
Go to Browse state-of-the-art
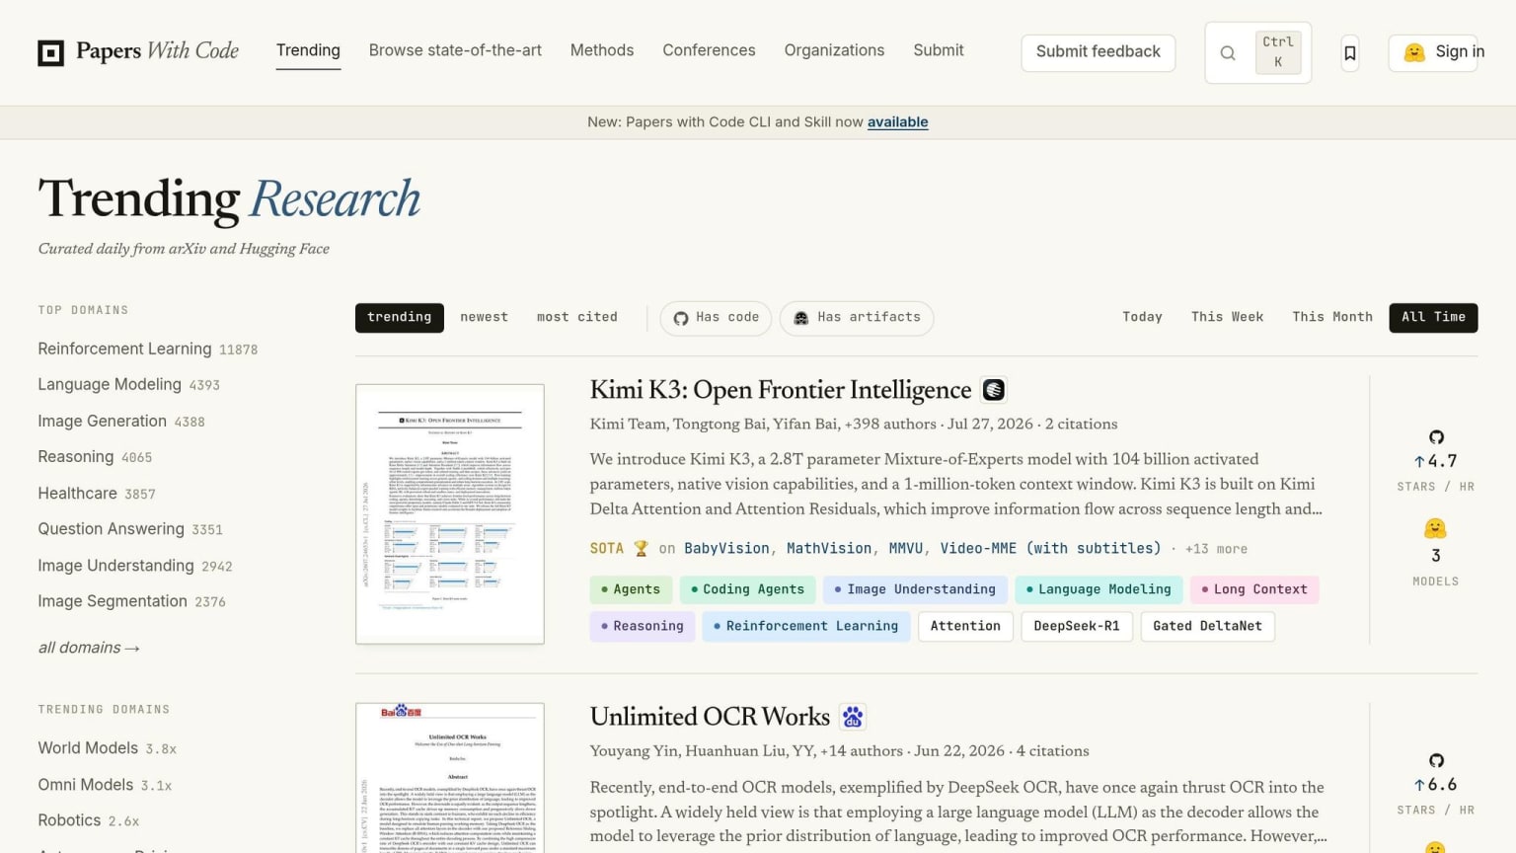coord(455,50)
